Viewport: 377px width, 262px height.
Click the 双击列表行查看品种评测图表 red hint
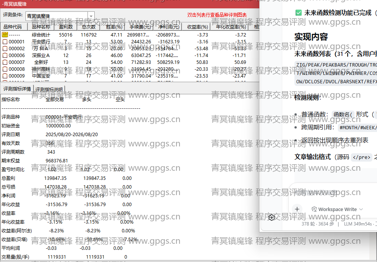click(x=217, y=15)
